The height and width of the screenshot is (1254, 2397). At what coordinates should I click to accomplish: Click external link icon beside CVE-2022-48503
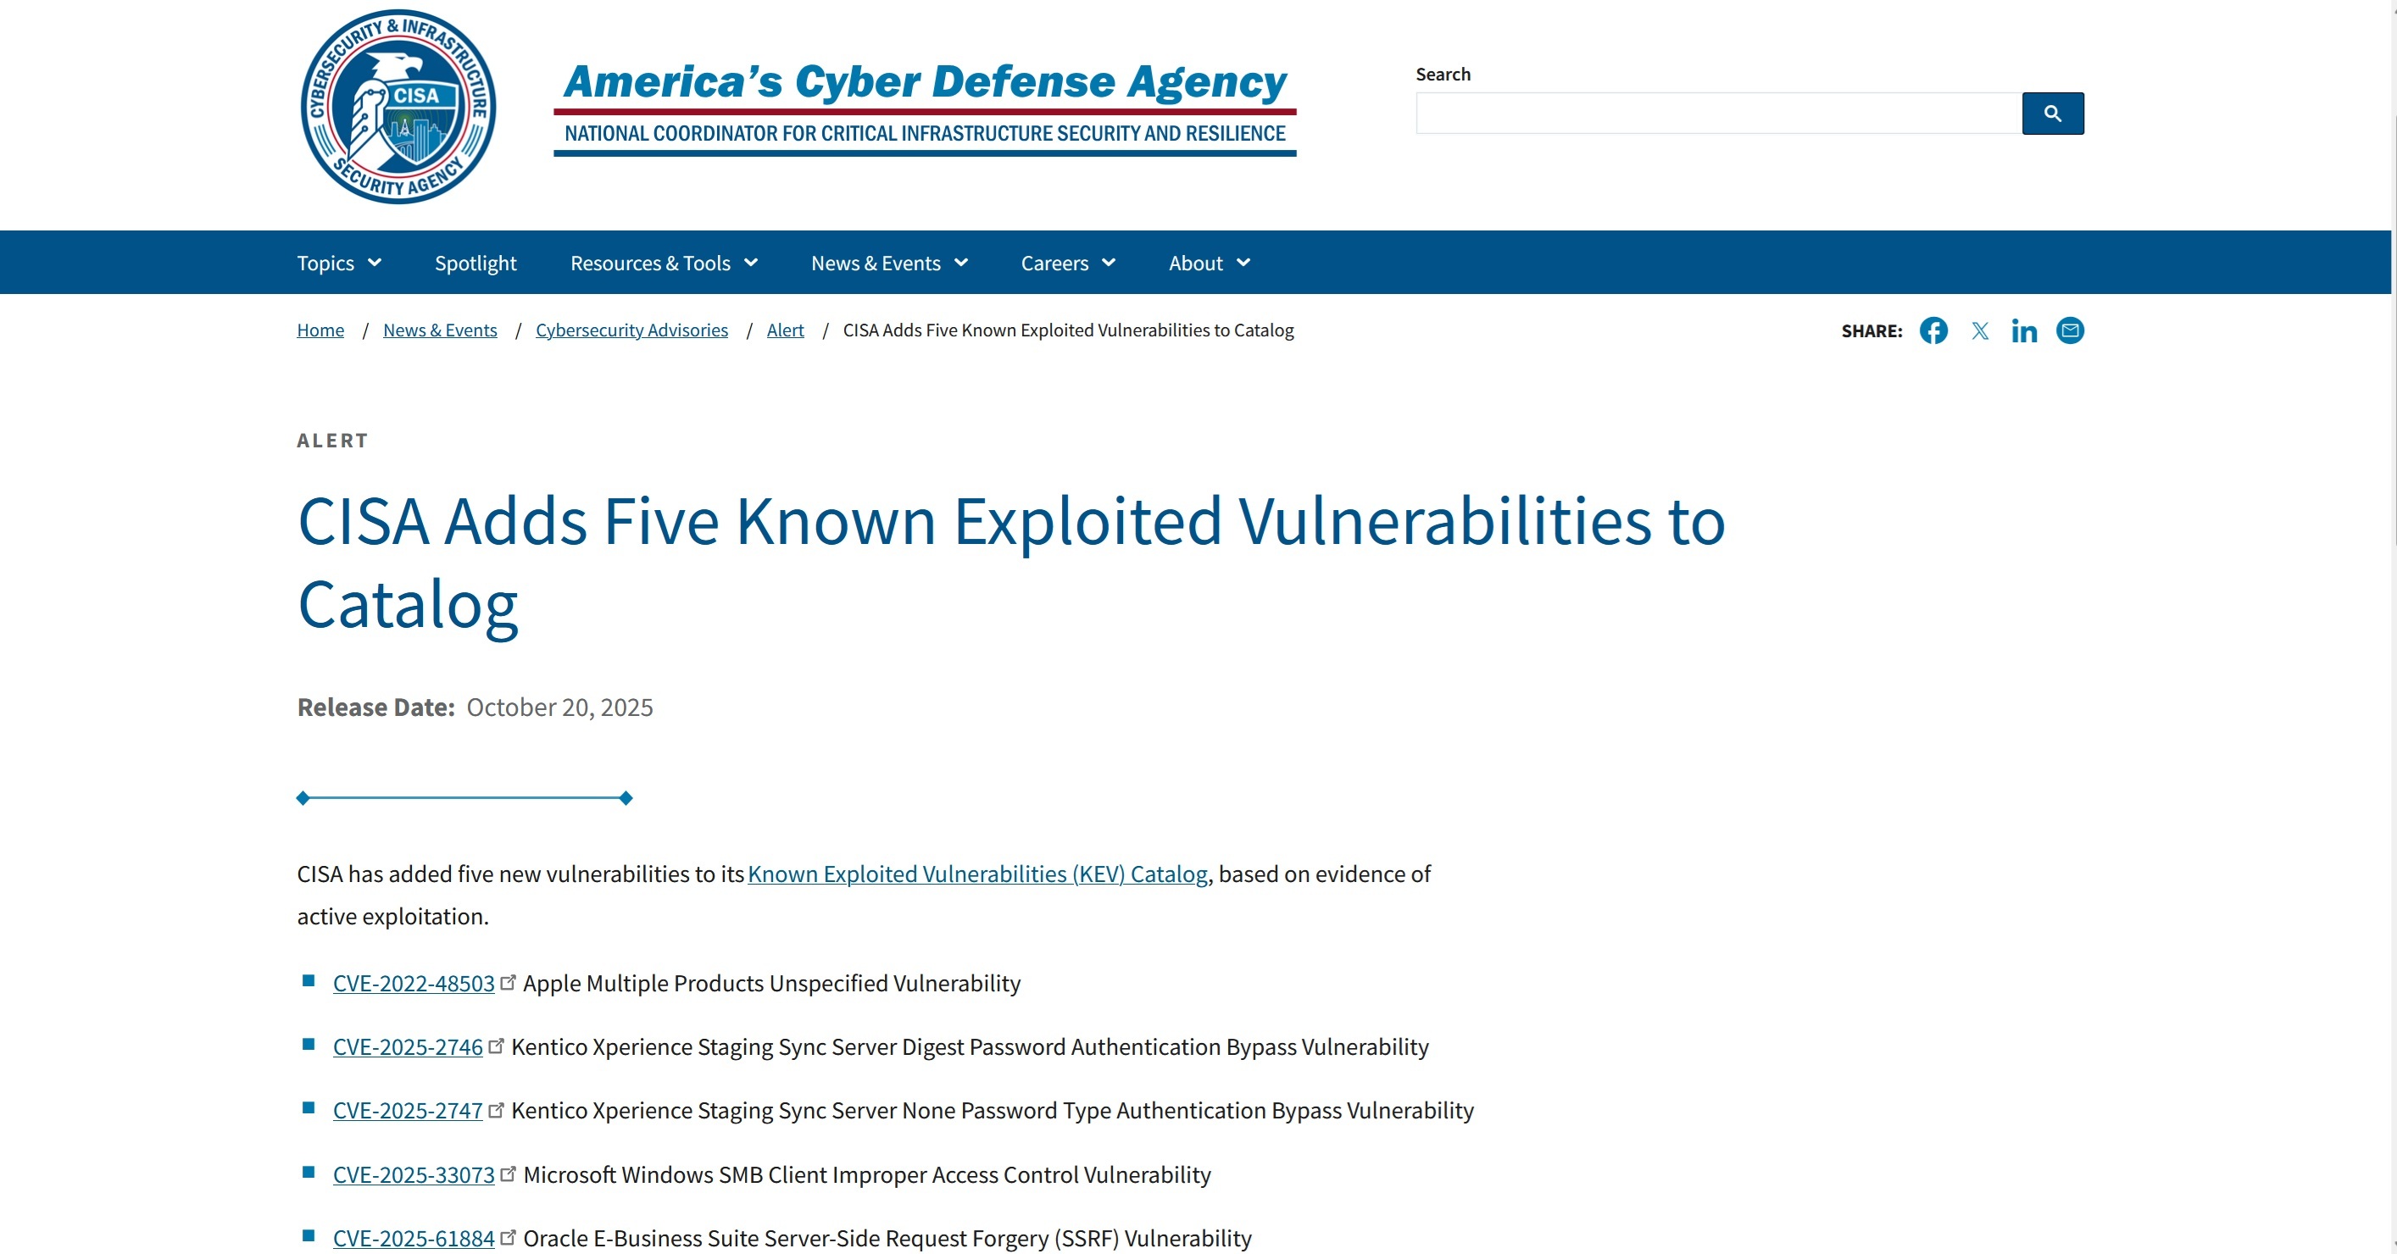pyautogui.click(x=508, y=982)
